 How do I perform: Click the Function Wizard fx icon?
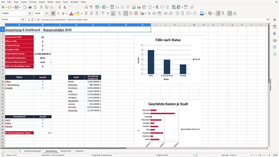click(29, 20)
